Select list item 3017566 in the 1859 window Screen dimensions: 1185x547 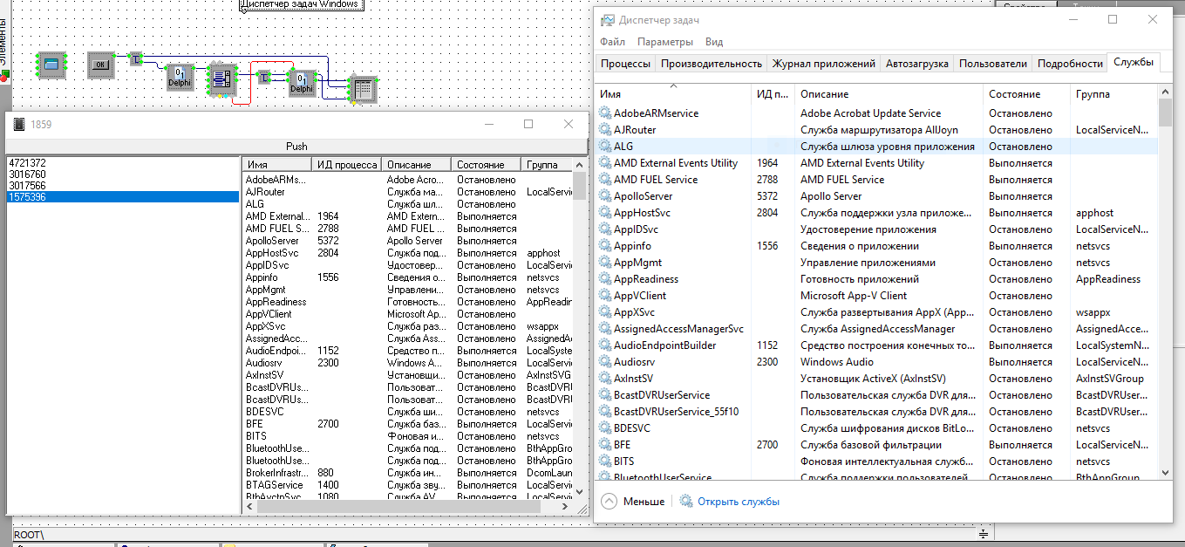(x=123, y=186)
